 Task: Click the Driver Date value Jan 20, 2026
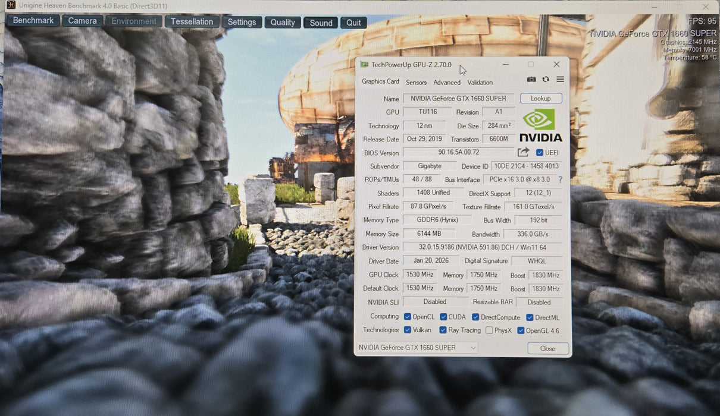(x=431, y=261)
